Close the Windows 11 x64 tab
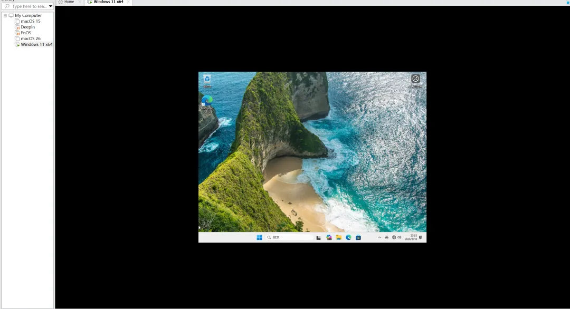The width and height of the screenshot is (570, 309). 128,2
